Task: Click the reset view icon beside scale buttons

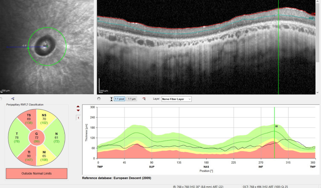Action: pos(144,98)
